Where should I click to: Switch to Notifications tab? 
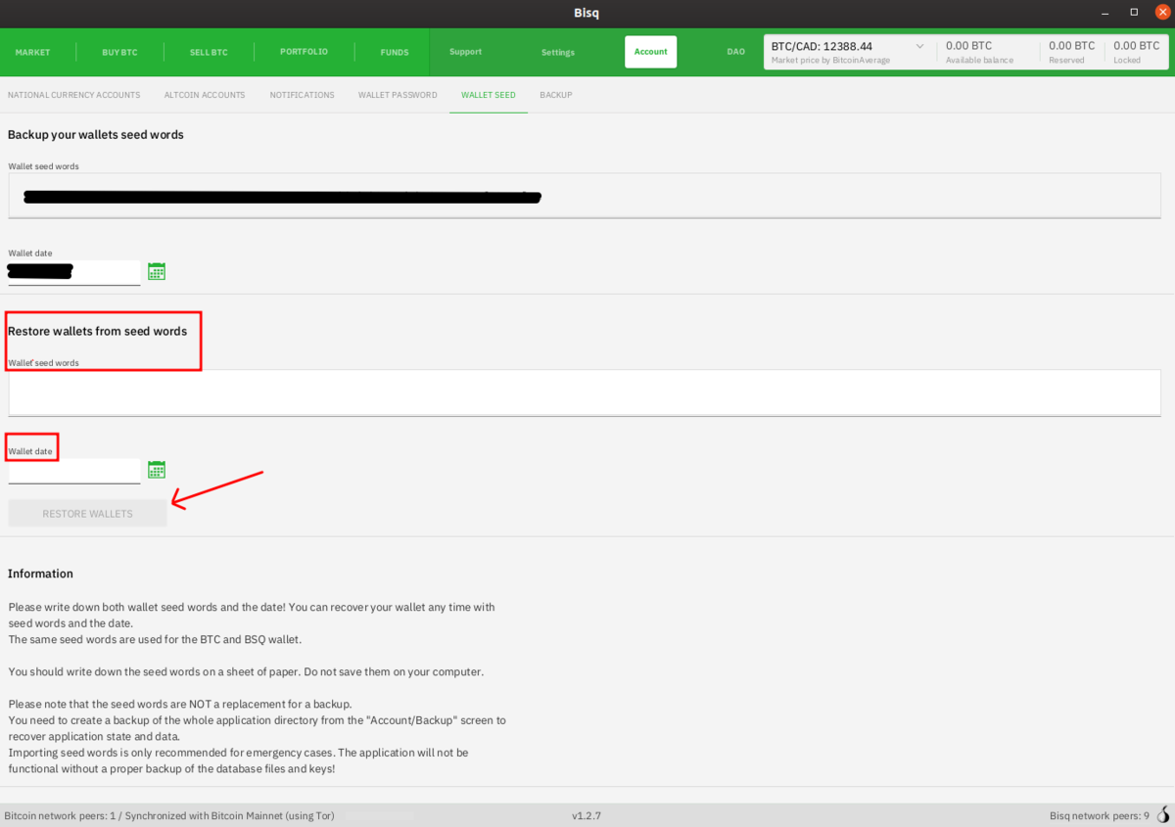coord(302,95)
